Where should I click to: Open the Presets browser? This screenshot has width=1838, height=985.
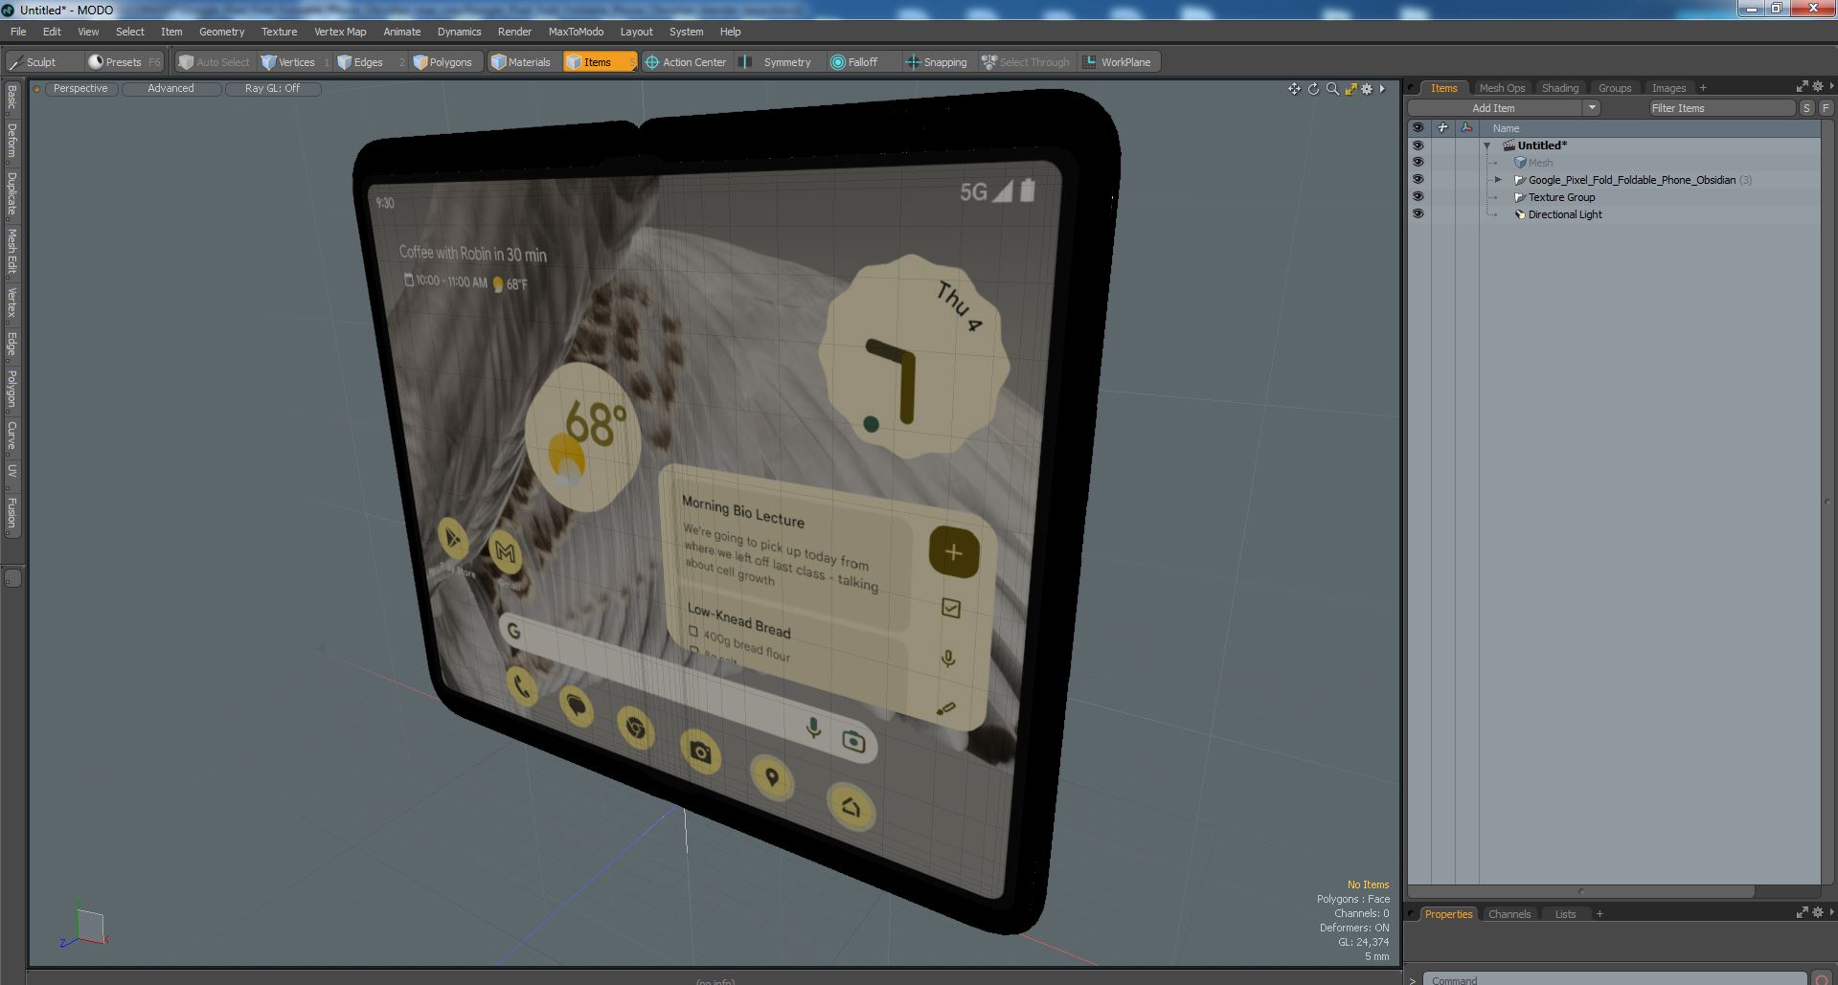pyautogui.click(x=125, y=62)
